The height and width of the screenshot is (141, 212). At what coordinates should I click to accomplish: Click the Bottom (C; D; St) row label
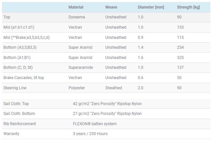(x=18, y=68)
